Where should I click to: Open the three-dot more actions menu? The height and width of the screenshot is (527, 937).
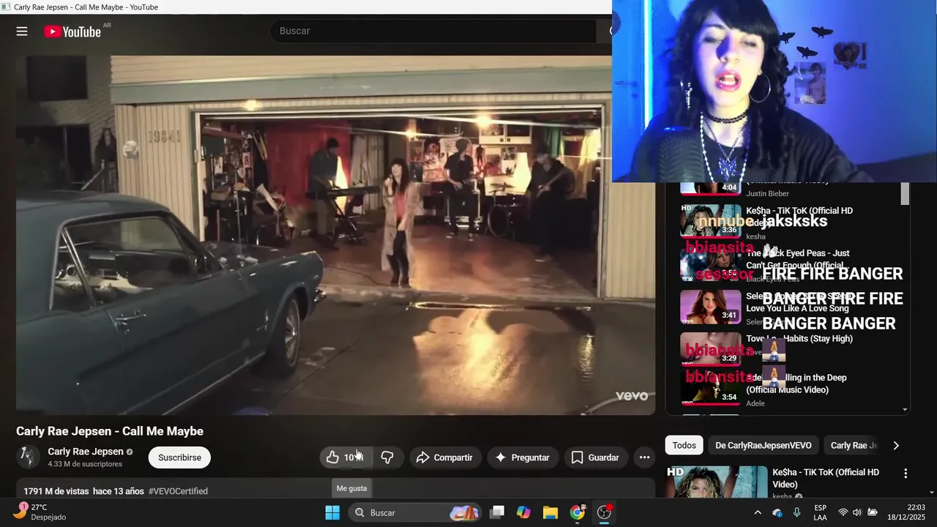coord(644,457)
